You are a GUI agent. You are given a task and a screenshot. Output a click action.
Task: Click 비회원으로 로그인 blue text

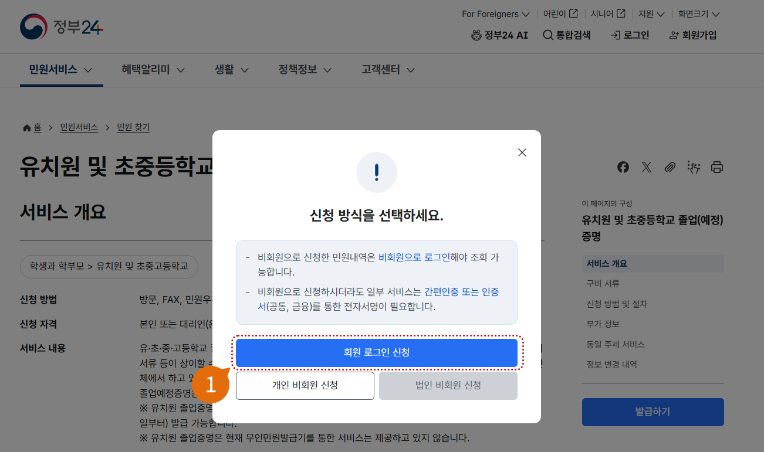point(414,257)
